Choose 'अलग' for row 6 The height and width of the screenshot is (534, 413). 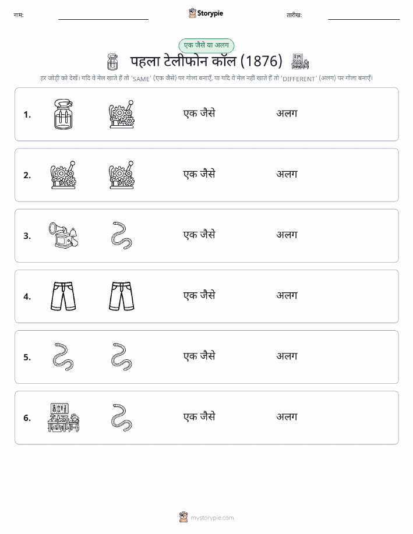(x=287, y=416)
